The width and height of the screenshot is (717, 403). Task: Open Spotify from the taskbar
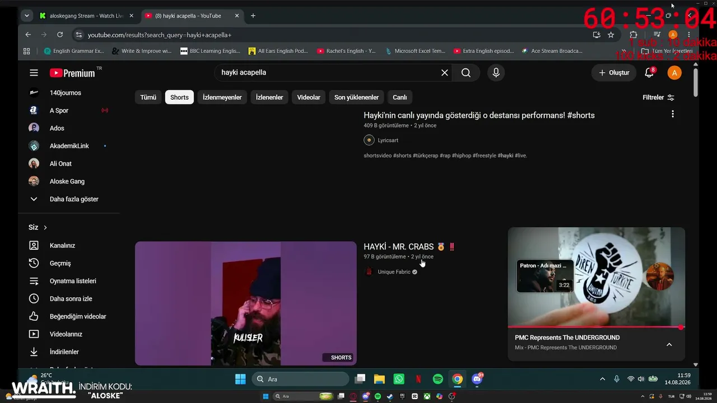(438, 379)
